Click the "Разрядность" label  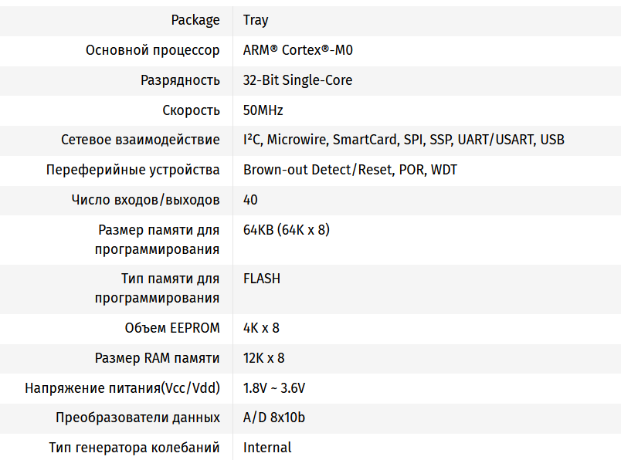click(180, 80)
